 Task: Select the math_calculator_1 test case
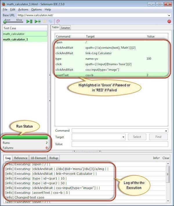point(25,39)
